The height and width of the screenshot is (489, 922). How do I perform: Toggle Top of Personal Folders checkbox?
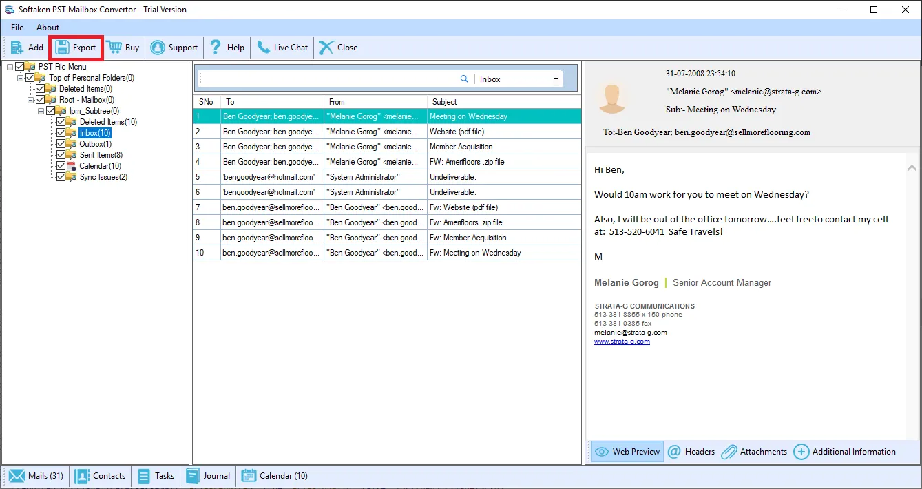coord(30,78)
